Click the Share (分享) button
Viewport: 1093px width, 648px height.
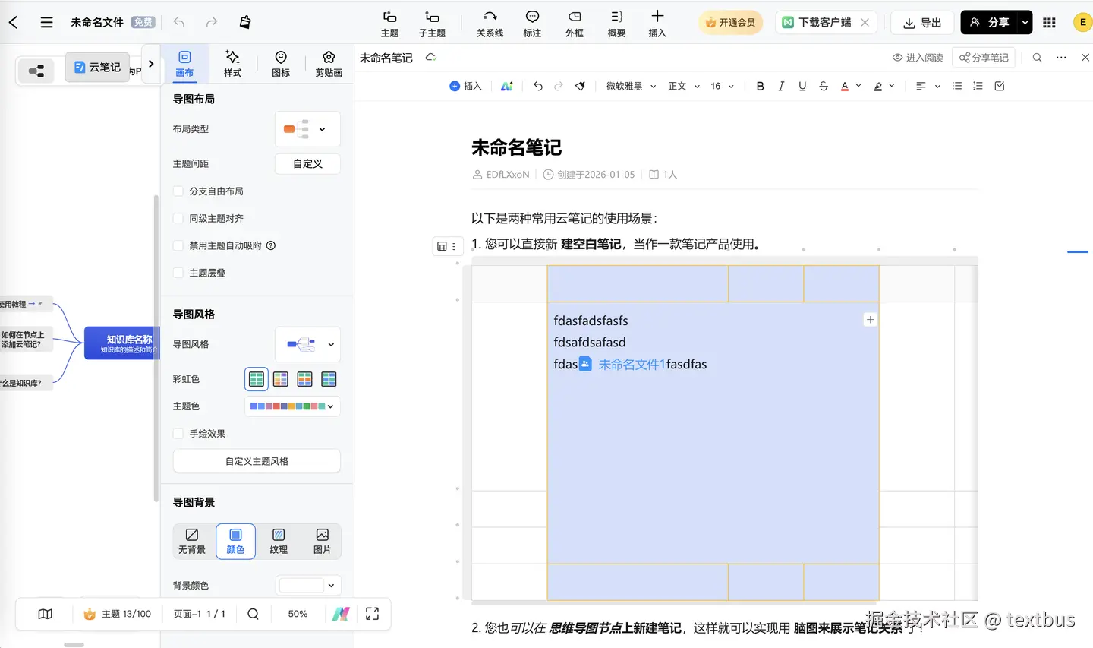click(989, 23)
